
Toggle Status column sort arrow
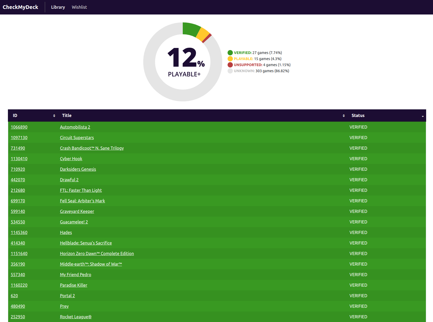coord(423,116)
